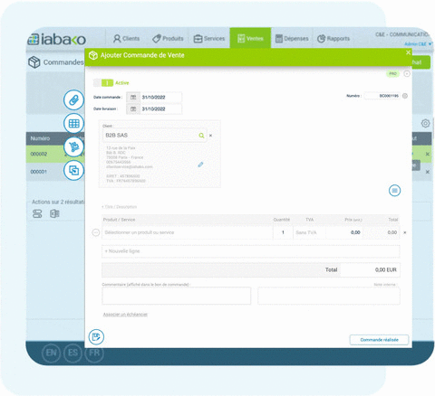Switch language to FR
The width and height of the screenshot is (435, 396).
[94, 353]
